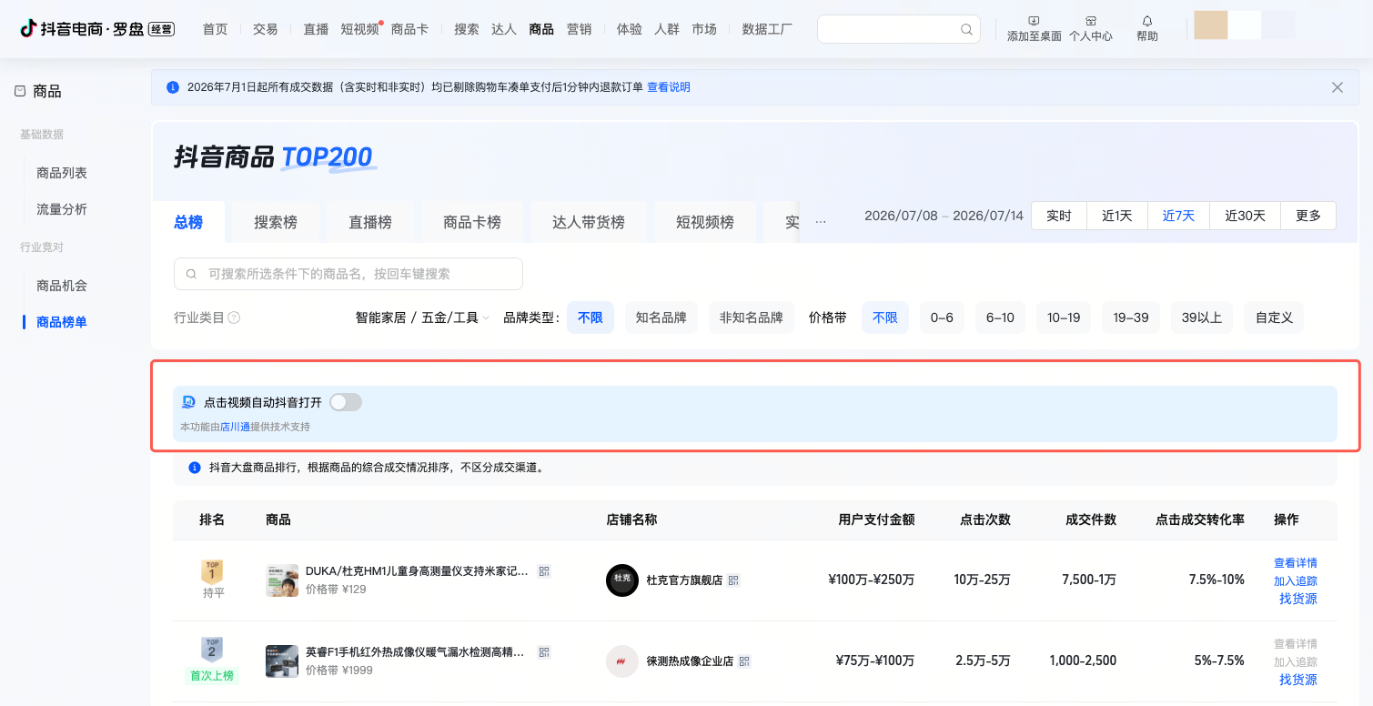Select 不限 under 品牌类型

point(591,318)
